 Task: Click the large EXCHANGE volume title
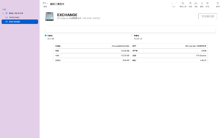click(x=67, y=15)
